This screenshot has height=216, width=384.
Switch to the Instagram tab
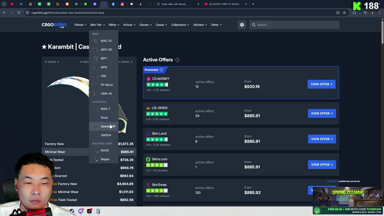(122, 4)
